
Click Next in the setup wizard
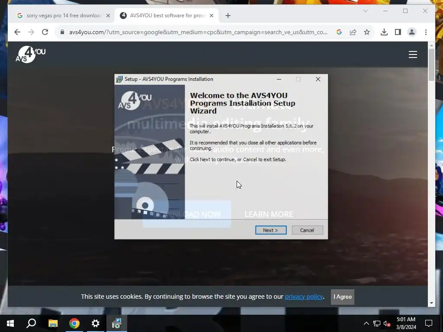271,230
